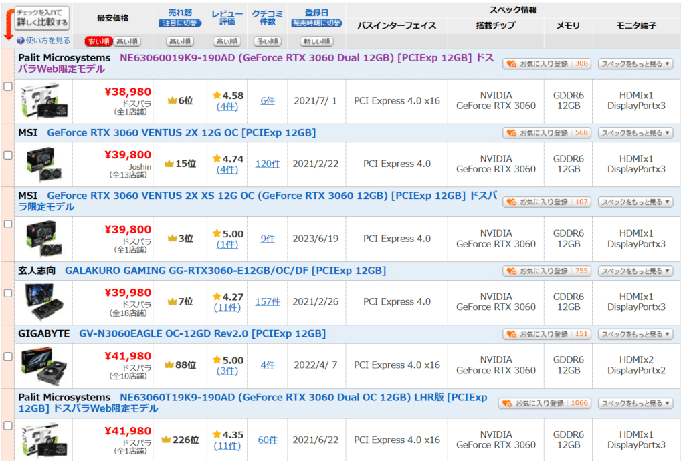This screenshot has width=685, height=461.
Task: Tick the checkbox for GIGABYTE GV-N3060EAGLE
Action: tap(8, 356)
